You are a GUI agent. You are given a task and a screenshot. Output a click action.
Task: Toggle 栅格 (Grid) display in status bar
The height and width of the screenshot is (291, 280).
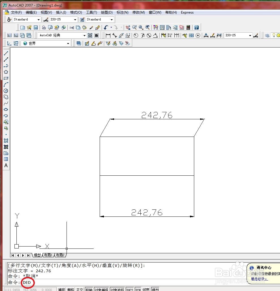pos(71,289)
